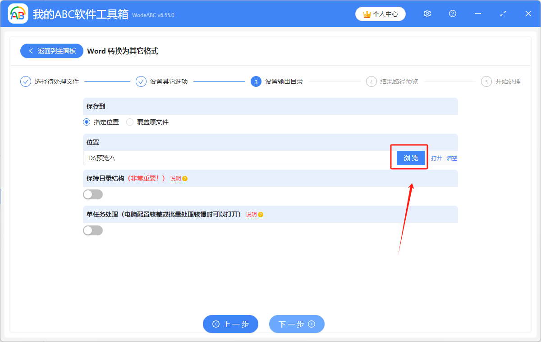Open the settings gear icon
This screenshot has width=541, height=342.
point(427,13)
